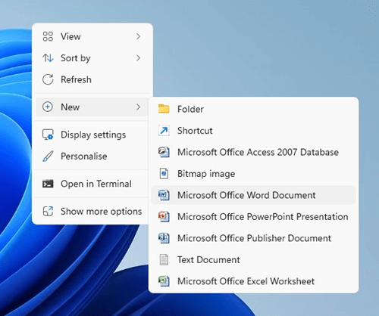
Task: Expand the View submenu chevron
Action: [138, 36]
